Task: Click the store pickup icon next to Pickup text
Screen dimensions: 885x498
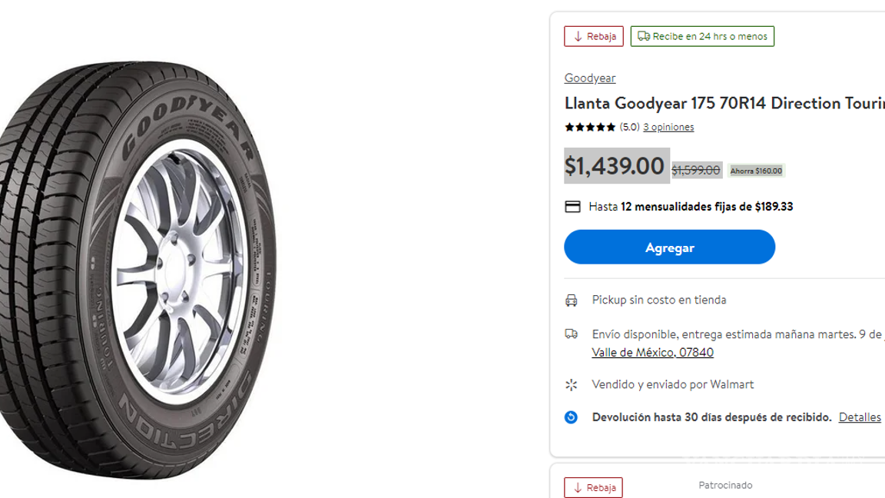Action: [x=572, y=300]
